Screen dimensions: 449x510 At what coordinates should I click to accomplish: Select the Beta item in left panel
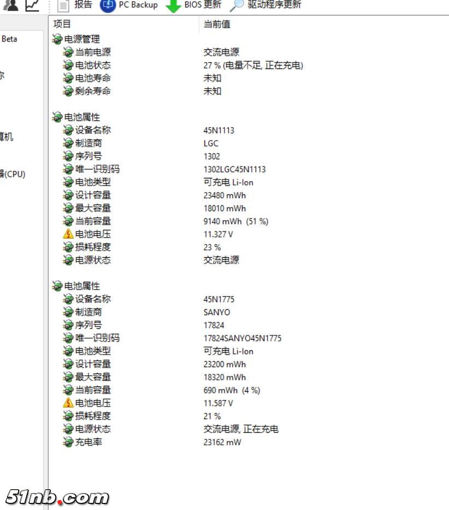click(x=9, y=39)
